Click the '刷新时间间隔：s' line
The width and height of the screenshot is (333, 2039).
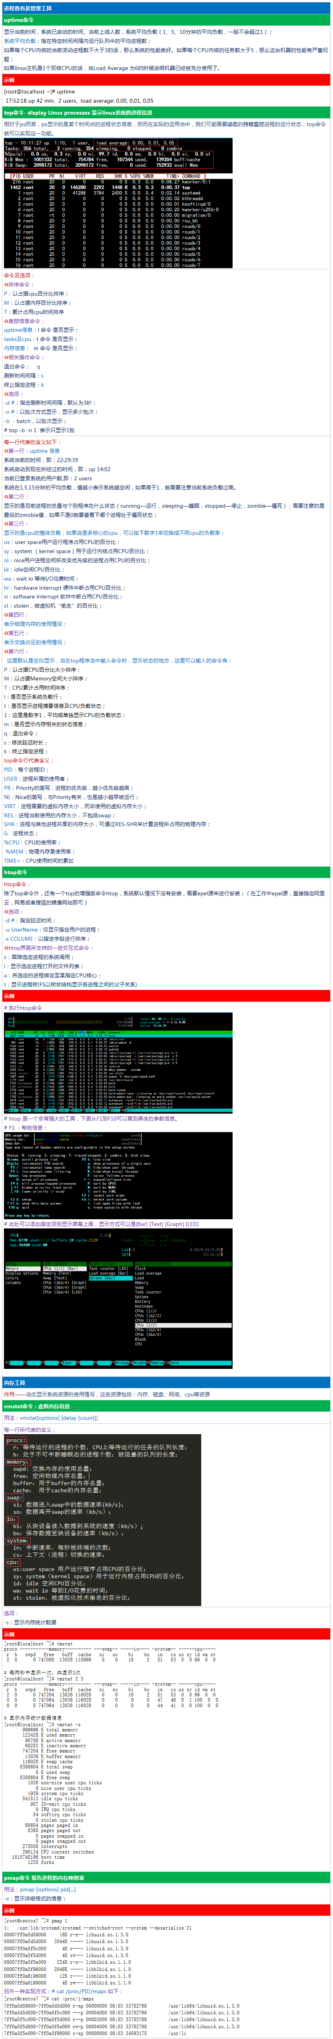[24, 376]
